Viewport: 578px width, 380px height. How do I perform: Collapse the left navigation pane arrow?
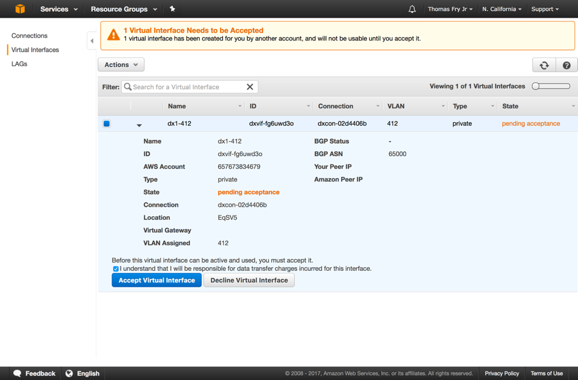[x=92, y=41]
